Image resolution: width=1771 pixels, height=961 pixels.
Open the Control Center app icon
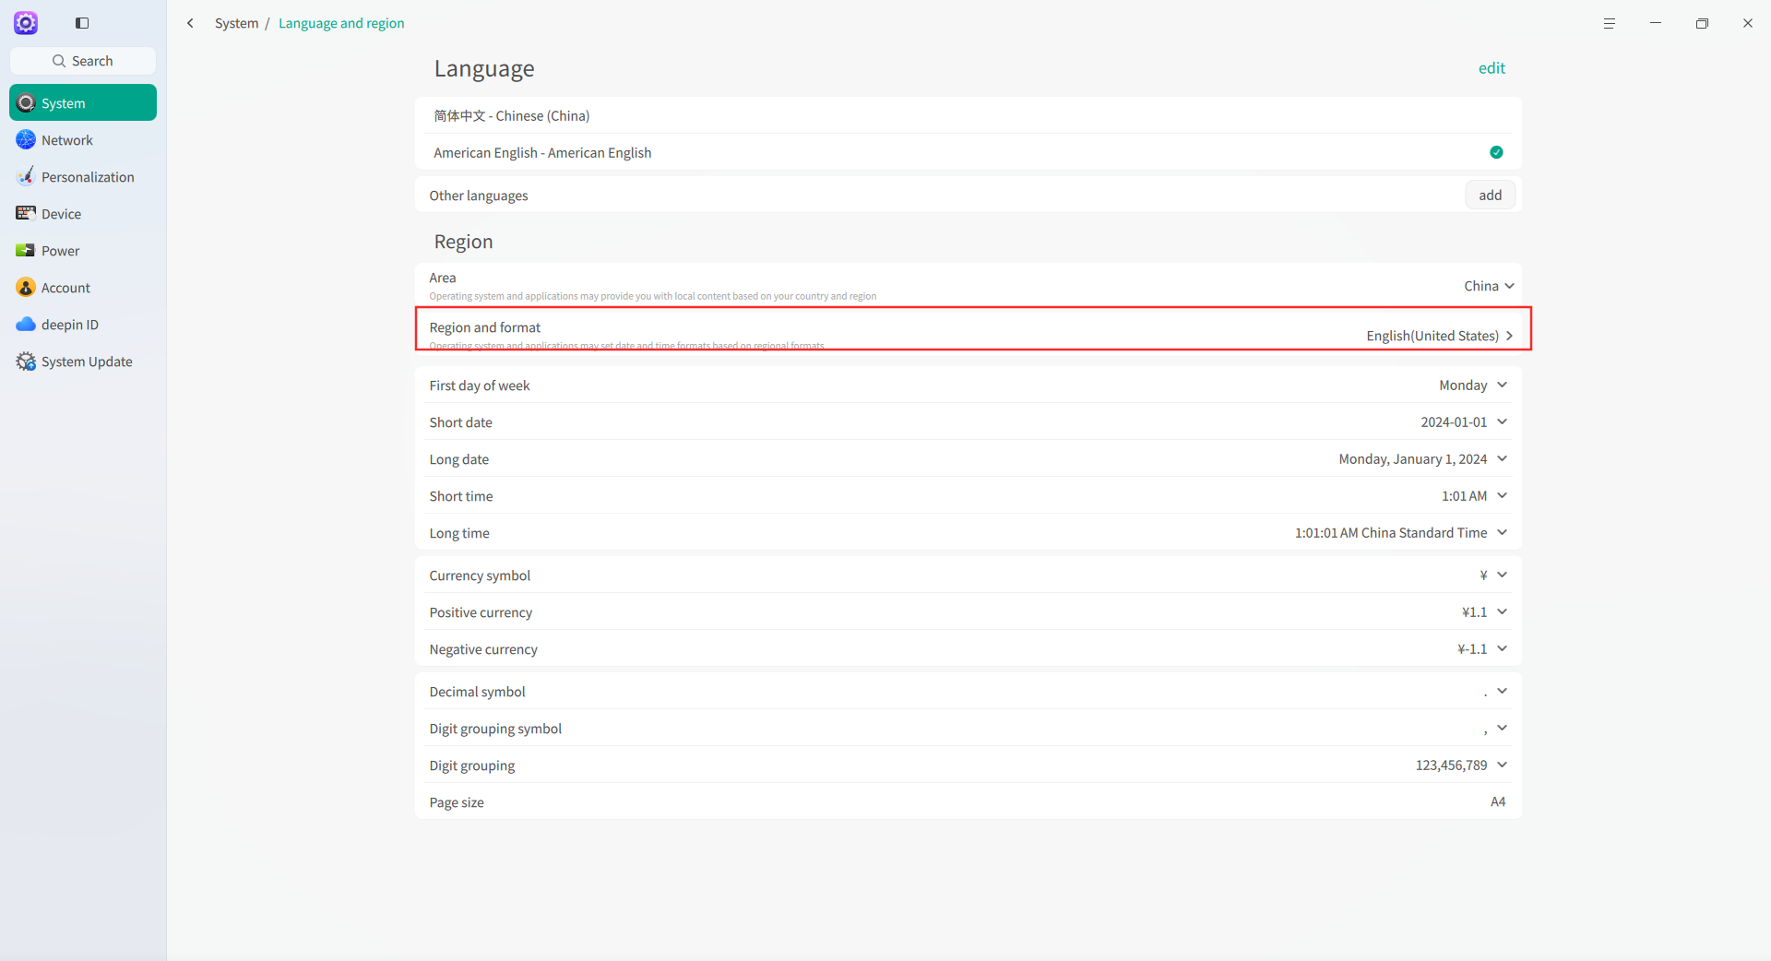click(x=26, y=23)
